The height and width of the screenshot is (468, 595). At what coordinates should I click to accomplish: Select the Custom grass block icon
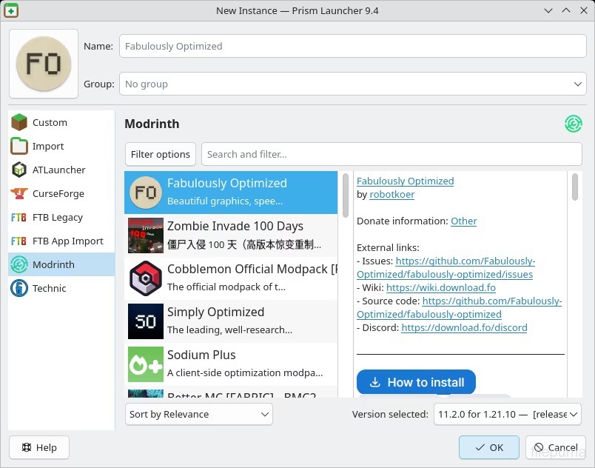click(19, 123)
